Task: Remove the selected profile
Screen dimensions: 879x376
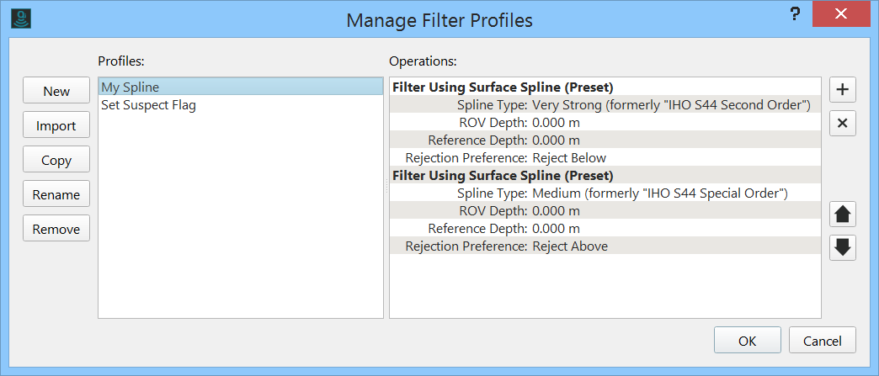Action: (x=56, y=229)
